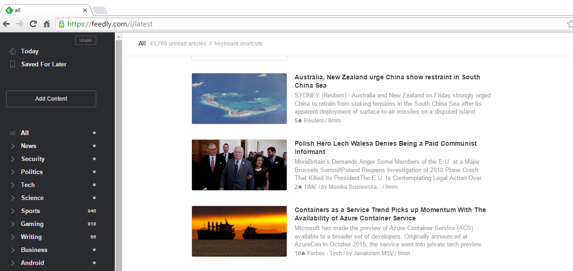Unpin the left sidebar
Image resolution: width=573 pixels, height=271 pixels.
click(x=86, y=40)
